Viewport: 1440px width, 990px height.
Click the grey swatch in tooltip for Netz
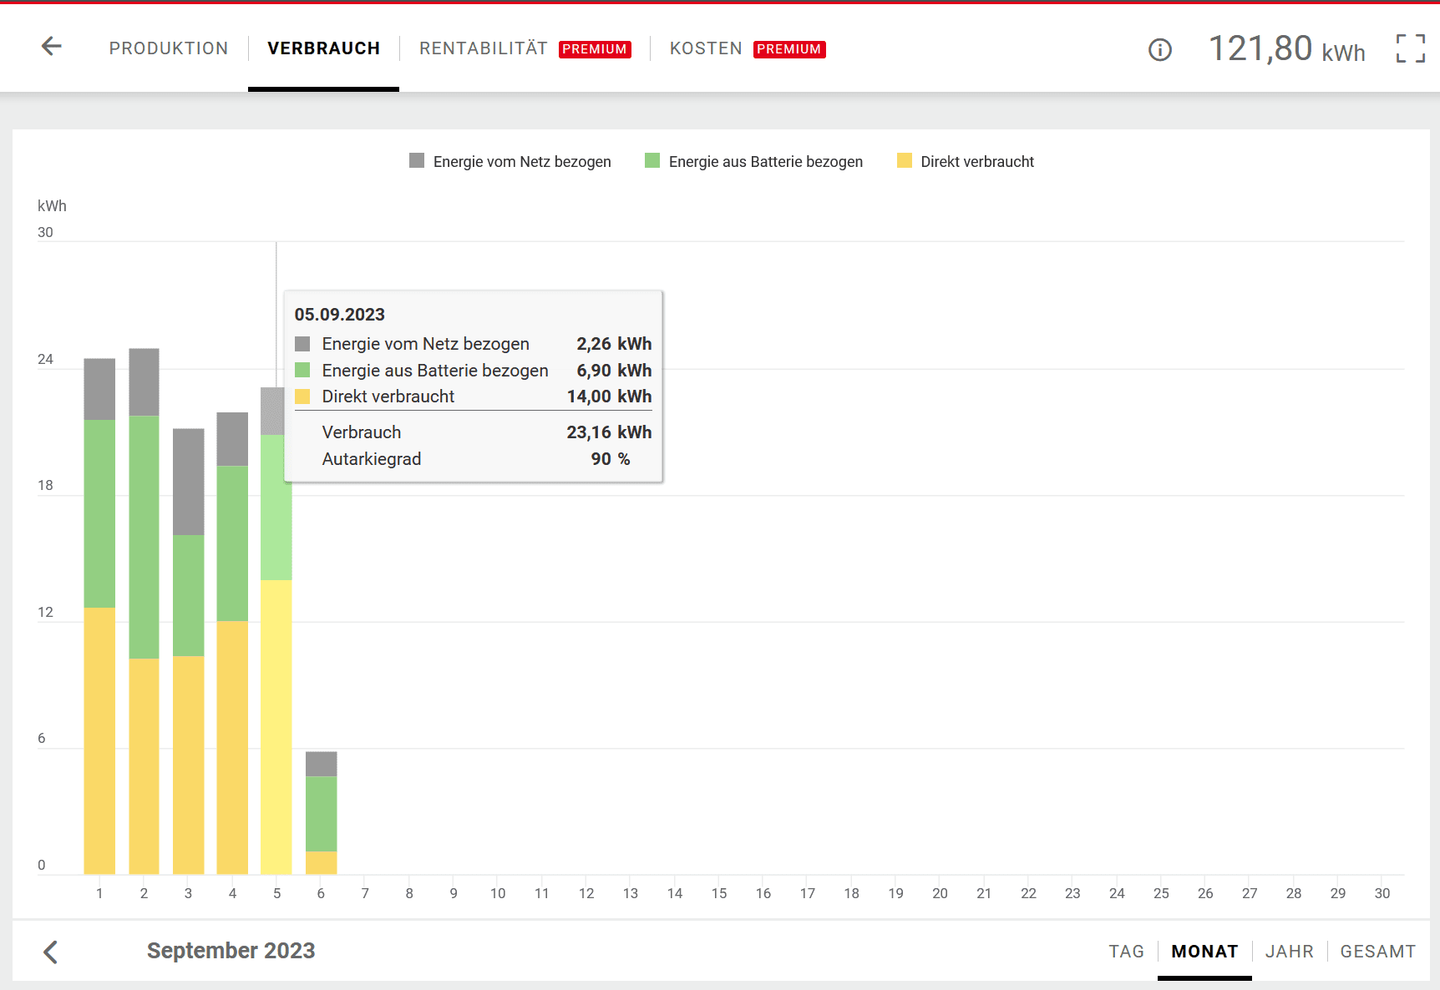point(302,344)
